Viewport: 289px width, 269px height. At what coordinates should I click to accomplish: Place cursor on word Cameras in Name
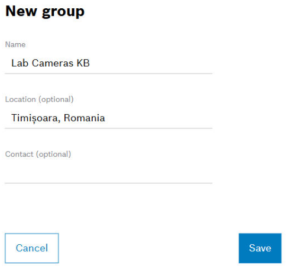(x=53, y=63)
